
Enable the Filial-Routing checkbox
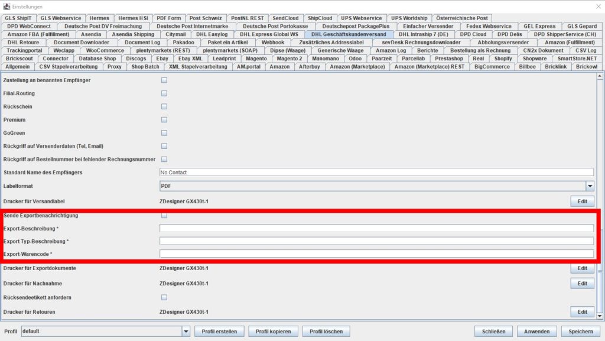pos(164,93)
